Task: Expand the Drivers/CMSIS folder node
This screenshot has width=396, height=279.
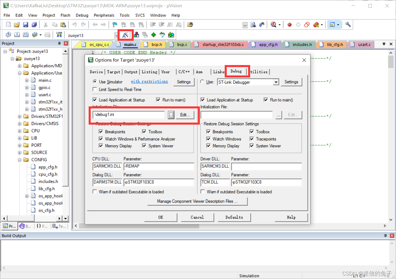Action: point(20,124)
